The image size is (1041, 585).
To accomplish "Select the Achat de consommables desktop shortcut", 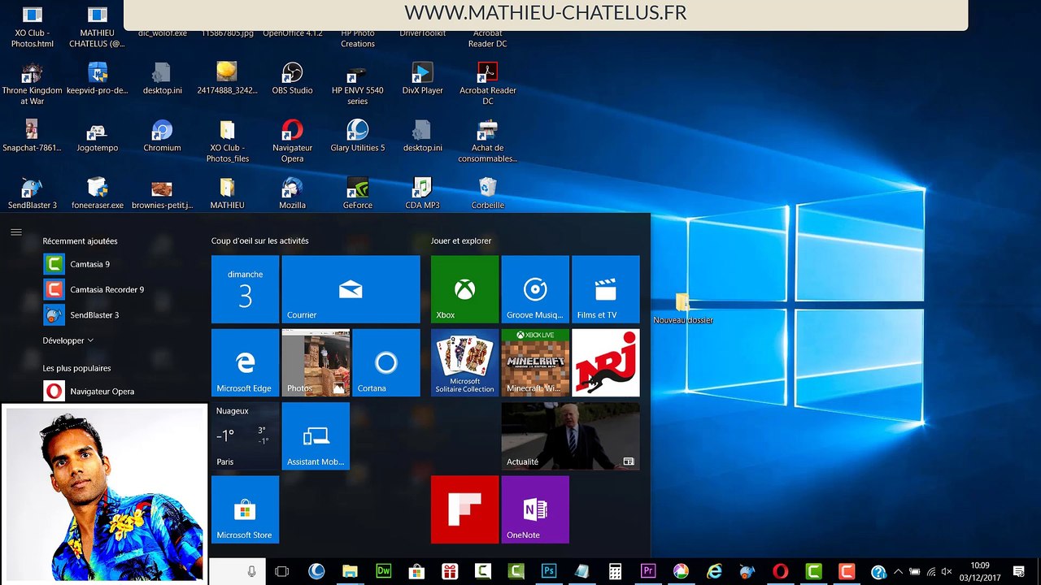I will tap(487, 141).
